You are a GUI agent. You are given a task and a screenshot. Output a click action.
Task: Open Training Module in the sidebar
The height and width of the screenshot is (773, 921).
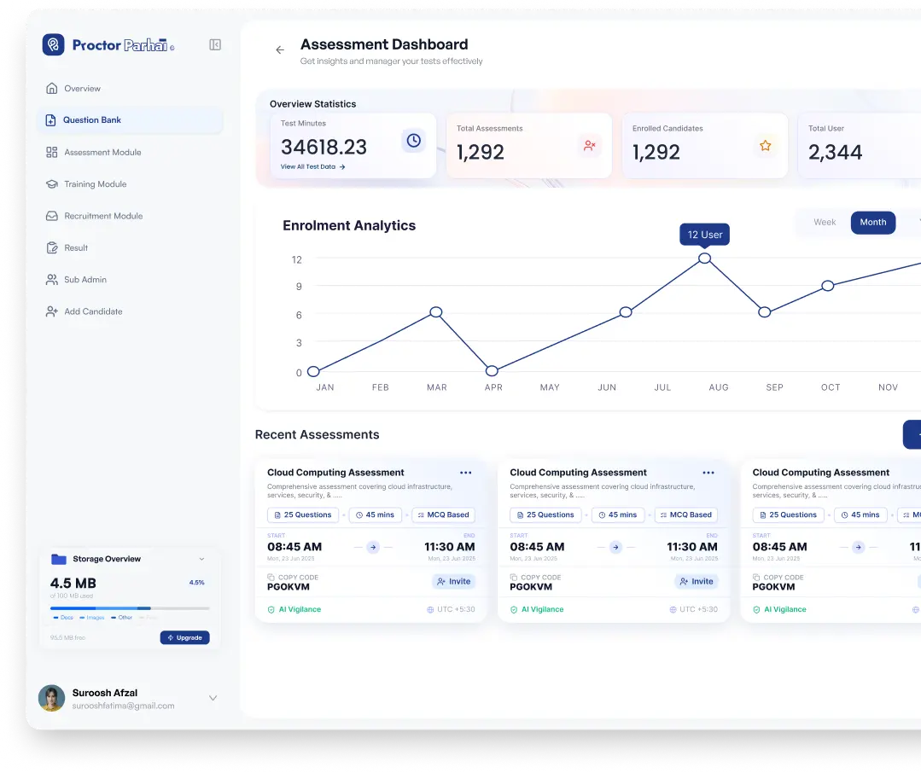130,184
